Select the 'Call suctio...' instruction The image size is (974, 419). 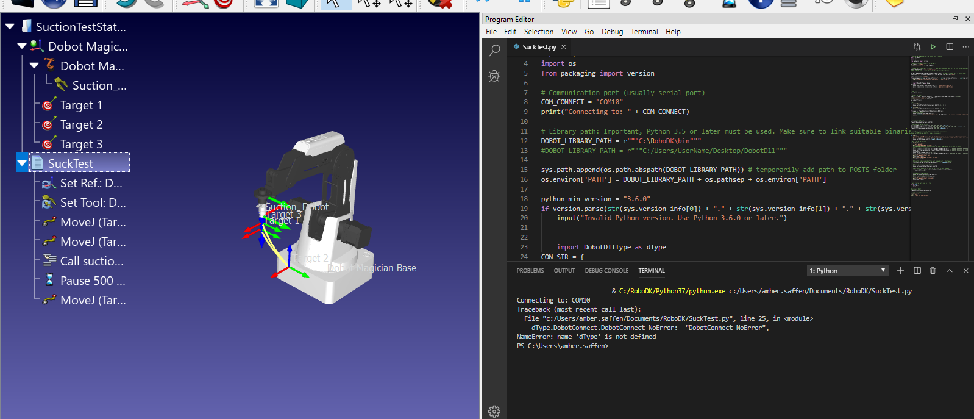pos(91,261)
